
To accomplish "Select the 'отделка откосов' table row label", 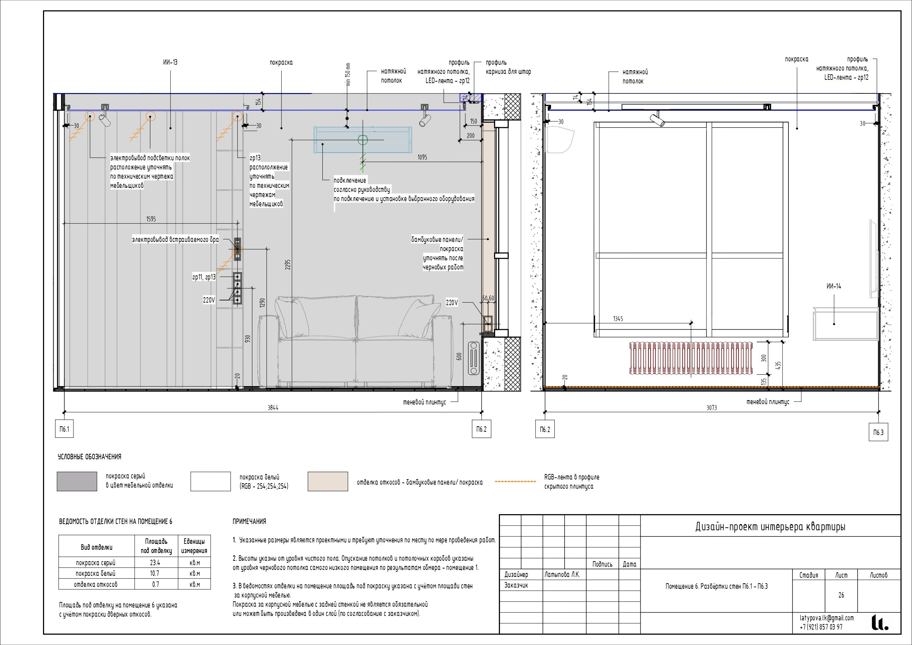I will click(96, 584).
